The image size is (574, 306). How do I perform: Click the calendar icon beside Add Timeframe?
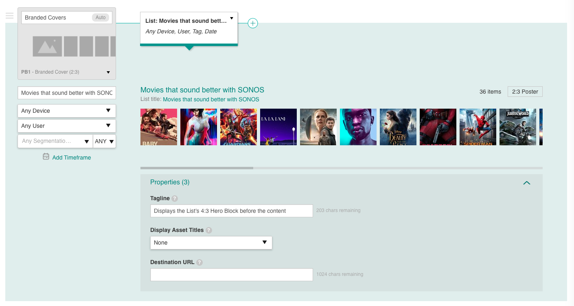[46, 157]
